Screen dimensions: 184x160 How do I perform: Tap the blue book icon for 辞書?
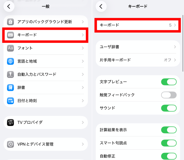[10, 87]
